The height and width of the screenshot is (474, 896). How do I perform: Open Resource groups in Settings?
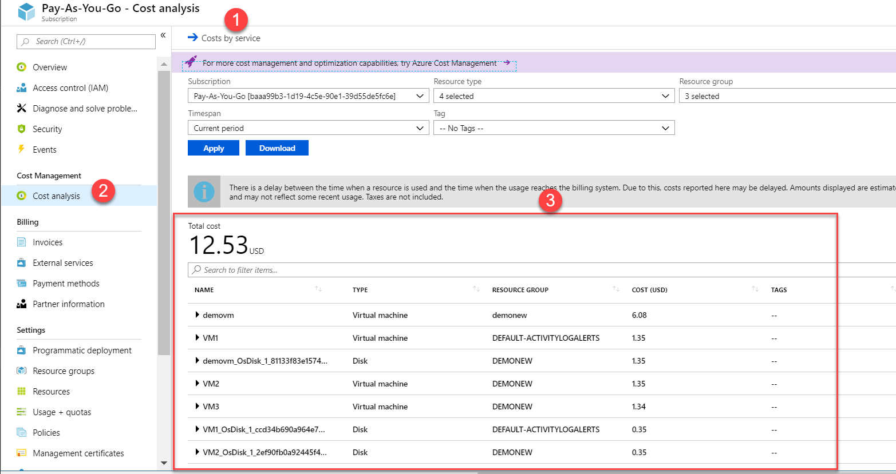(64, 371)
